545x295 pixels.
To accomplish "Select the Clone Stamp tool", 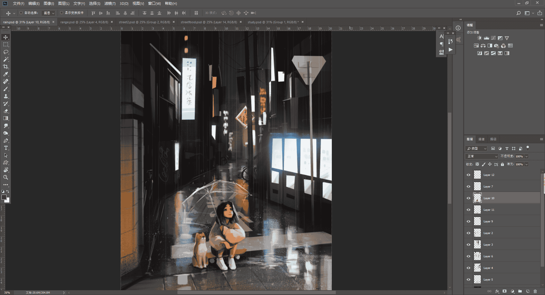I will coord(6,96).
